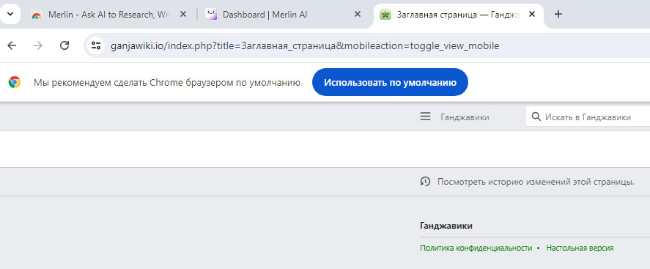This screenshot has height=269, width=650.
Task: Open the Политика конфиденциальности link
Action: pyautogui.click(x=476, y=248)
